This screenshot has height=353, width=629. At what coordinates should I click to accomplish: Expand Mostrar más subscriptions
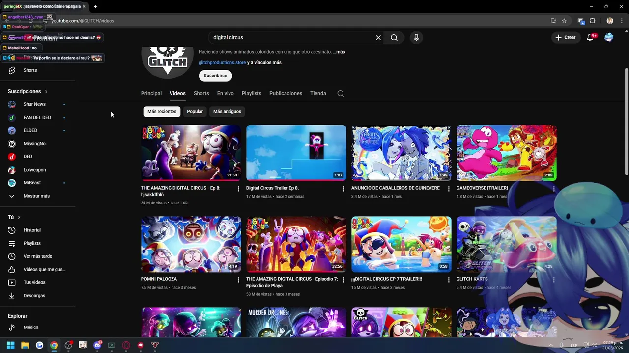37,196
